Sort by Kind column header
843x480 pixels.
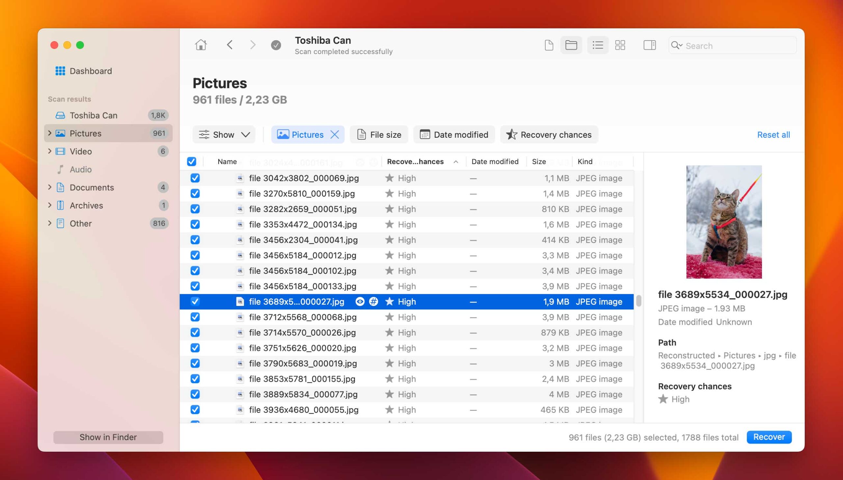pyautogui.click(x=585, y=161)
